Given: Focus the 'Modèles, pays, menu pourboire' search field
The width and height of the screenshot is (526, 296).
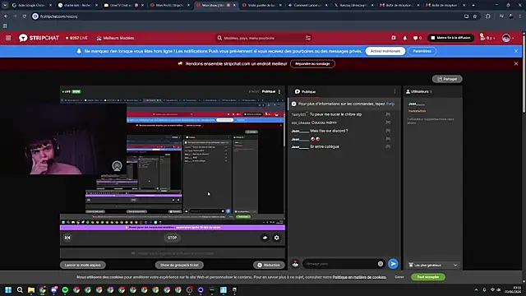Looking at the screenshot, I should point(263,38).
